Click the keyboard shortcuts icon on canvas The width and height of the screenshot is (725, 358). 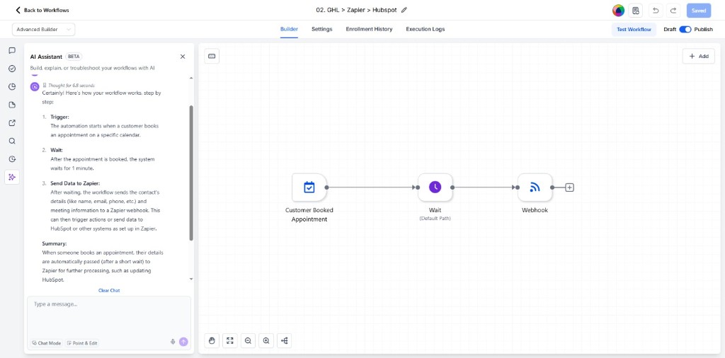coord(212,56)
